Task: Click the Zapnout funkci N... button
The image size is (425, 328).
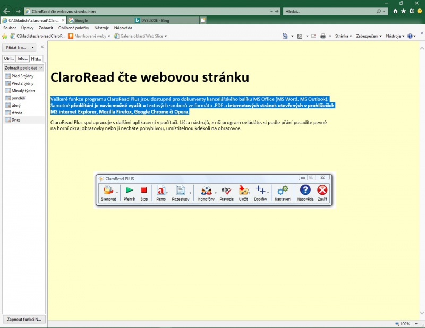Action: (24, 320)
